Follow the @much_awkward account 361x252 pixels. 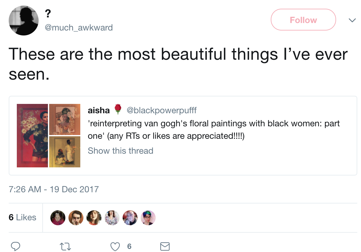303,20
